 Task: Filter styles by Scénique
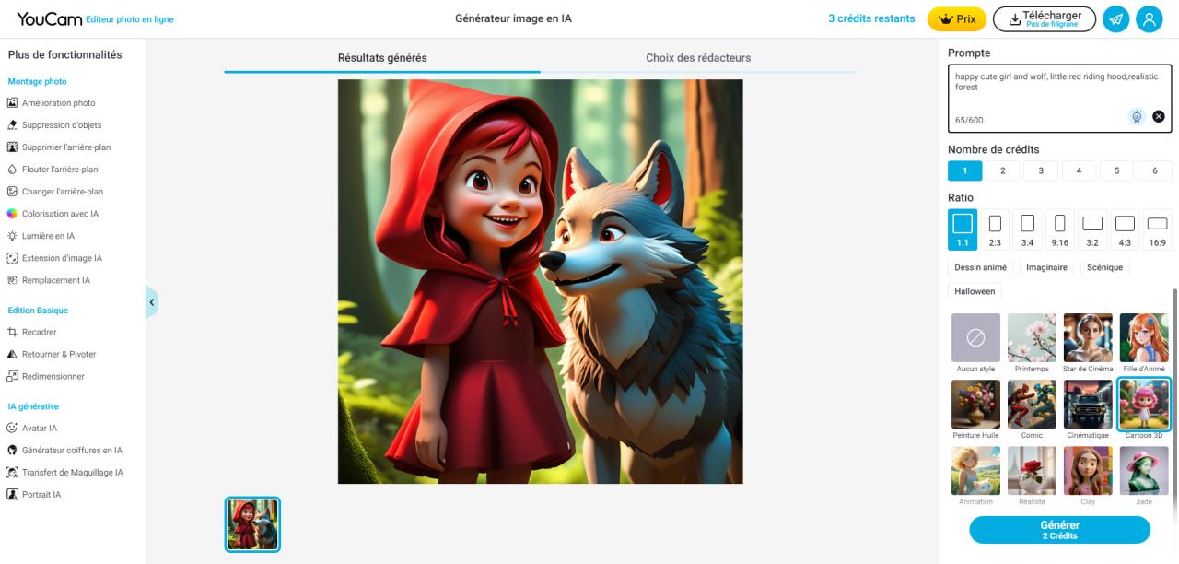click(x=1104, y=267)
